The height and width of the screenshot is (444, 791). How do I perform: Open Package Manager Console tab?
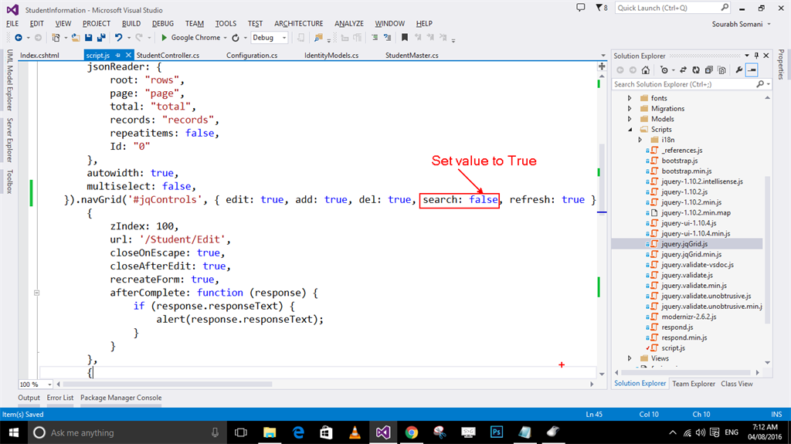[121, 398]
